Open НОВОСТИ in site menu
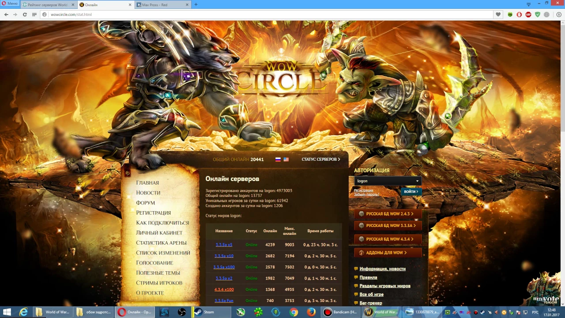Viewport: 565px width, 318px height. point(148,193)
